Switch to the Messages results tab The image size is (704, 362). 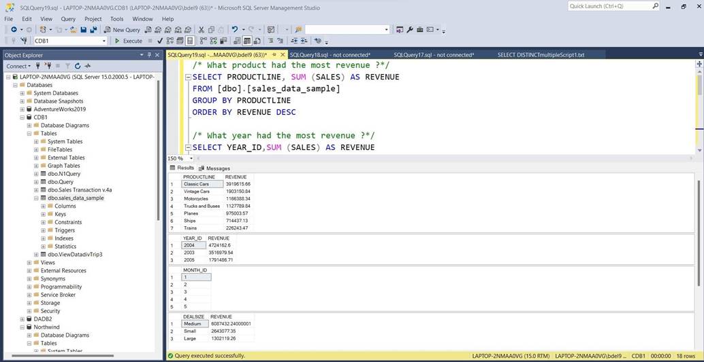pyautogui.click(x=214, y=168)
